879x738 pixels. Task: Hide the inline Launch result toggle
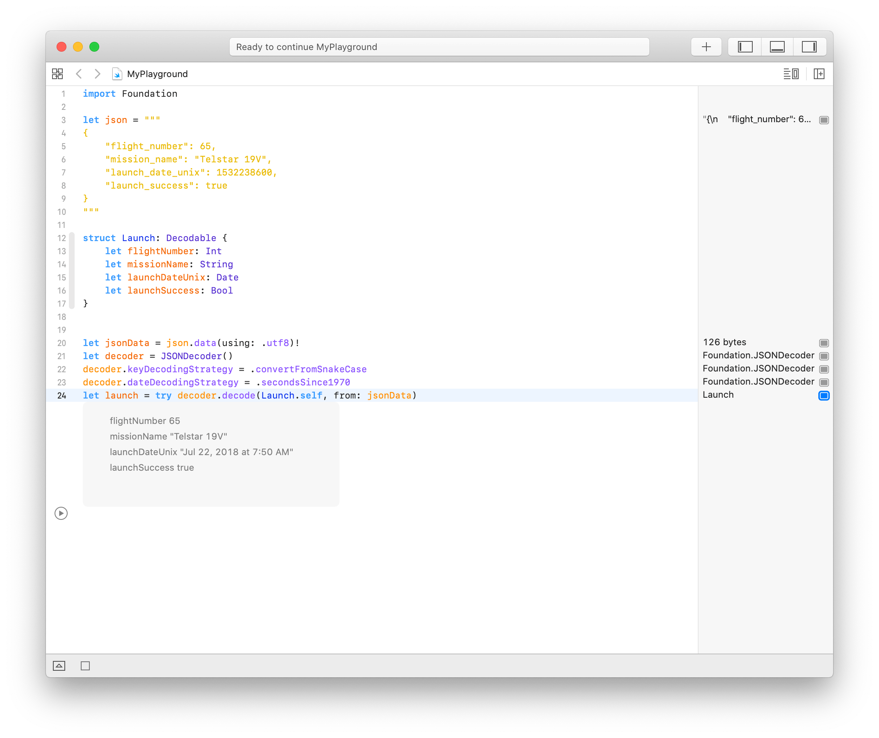(824, 395)
